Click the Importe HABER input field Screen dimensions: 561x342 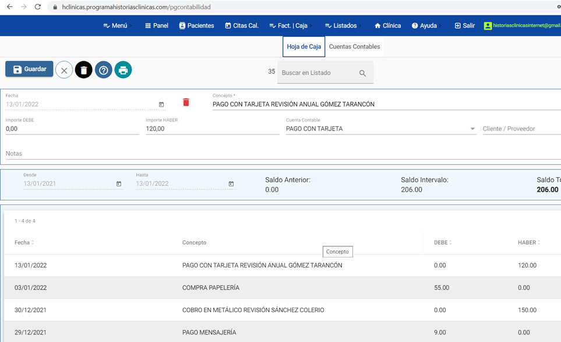coord(212,129)
